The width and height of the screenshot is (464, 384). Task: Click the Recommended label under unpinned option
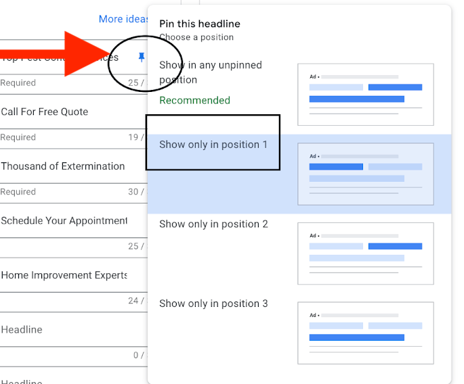click(194, 101)
